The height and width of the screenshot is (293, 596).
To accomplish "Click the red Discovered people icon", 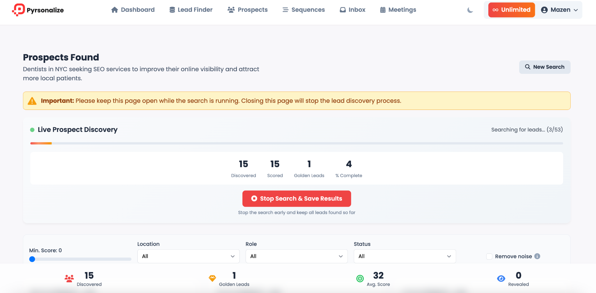I will click(x=69, y=278).
